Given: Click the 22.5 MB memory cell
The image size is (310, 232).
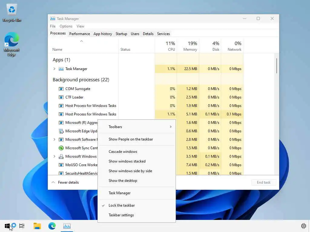Looking at the screenshot, I should (x=188, y=69).
